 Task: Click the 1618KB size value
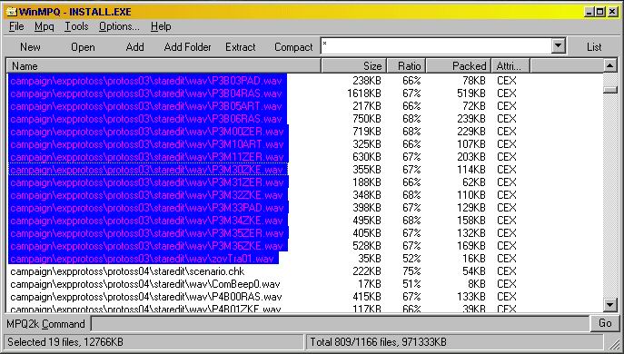pos(364,93)
